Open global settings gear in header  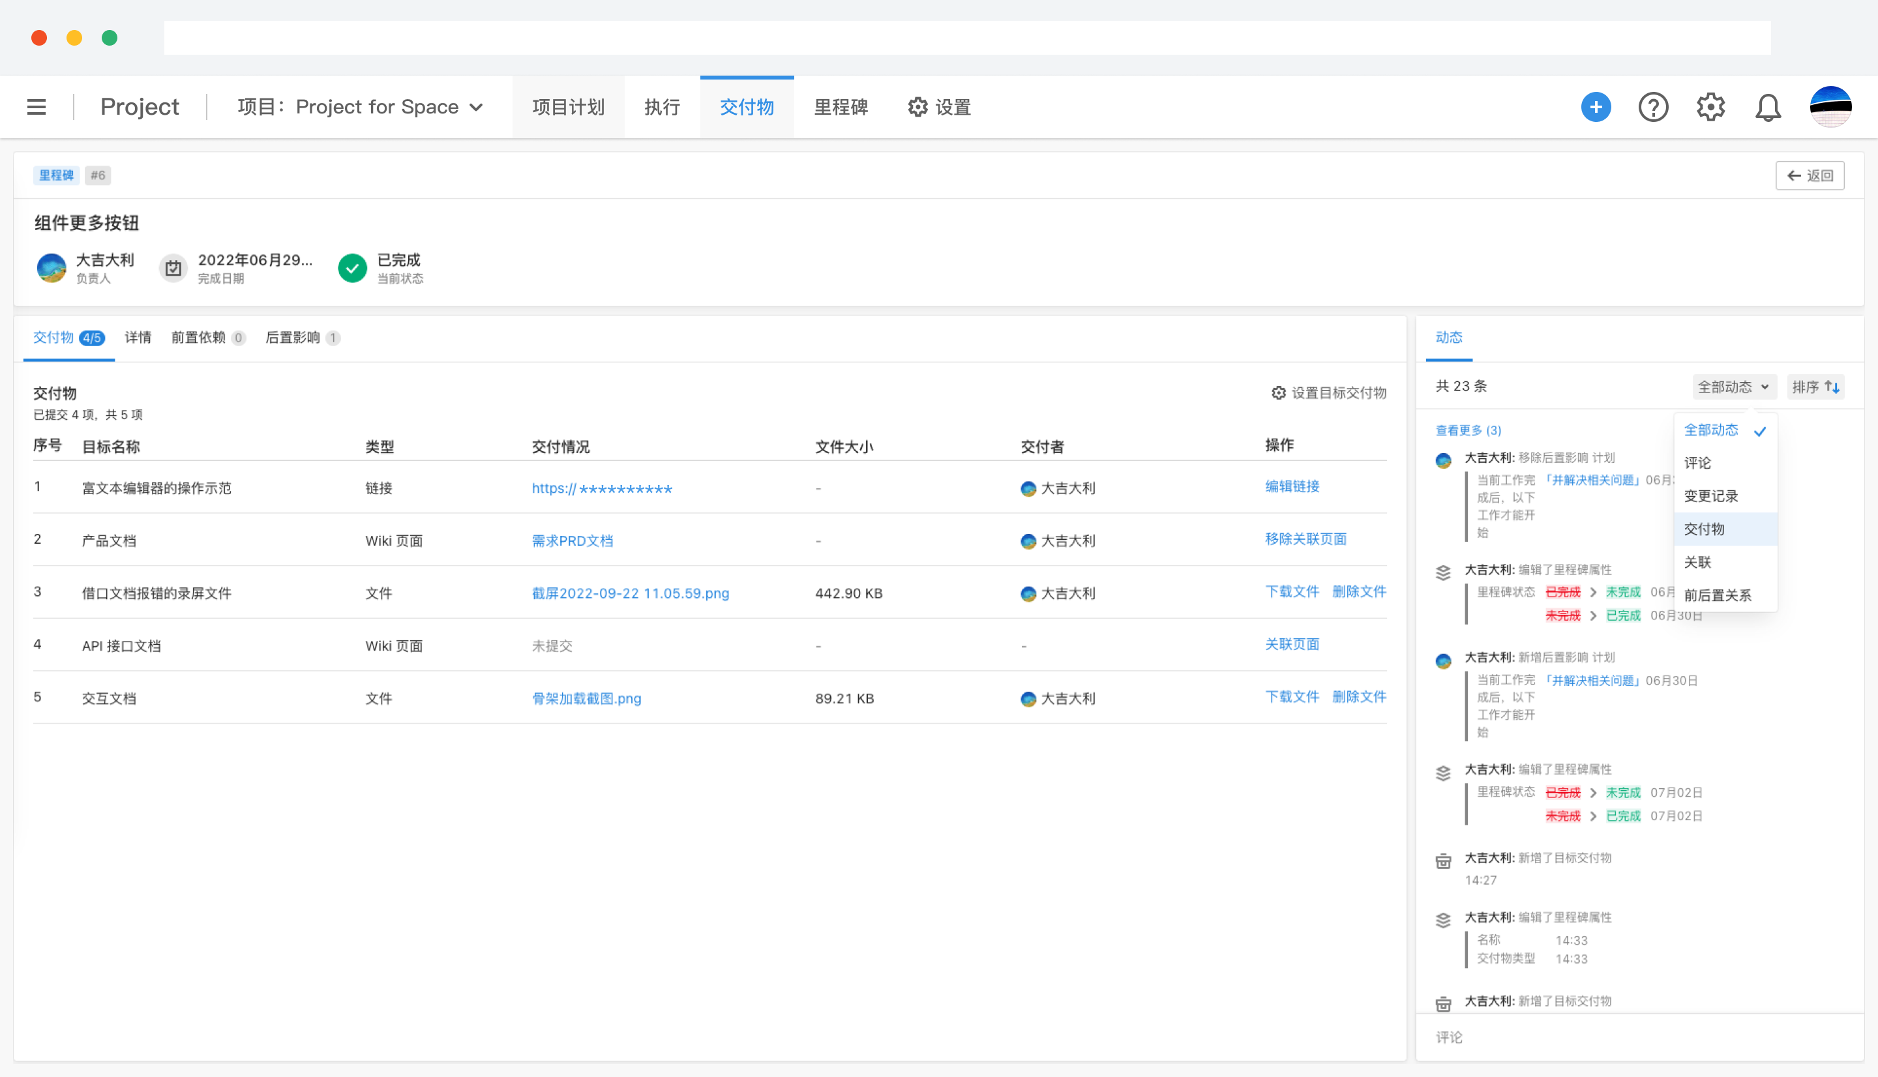tap(1710, 108)
